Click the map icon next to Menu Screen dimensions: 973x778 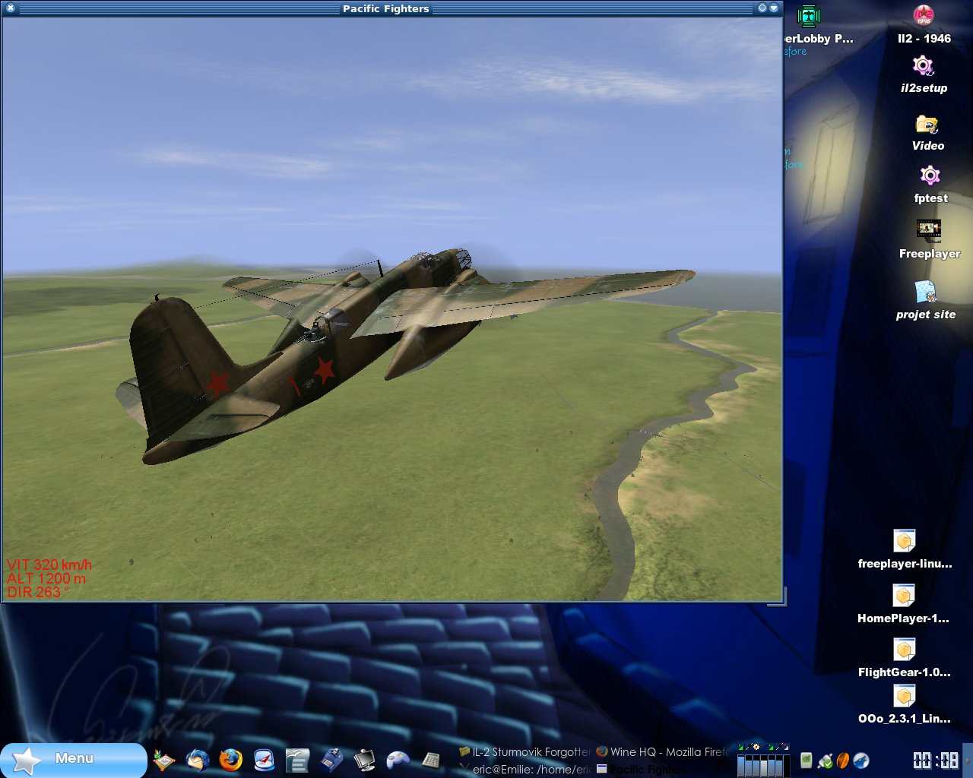pyautogui.click(x=164, y=760)
